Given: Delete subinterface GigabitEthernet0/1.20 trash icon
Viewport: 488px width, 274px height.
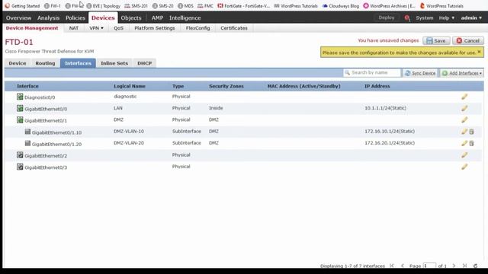Looking at the screenshot, I should pos(471,143).
